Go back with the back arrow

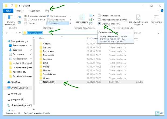point(7,33)
